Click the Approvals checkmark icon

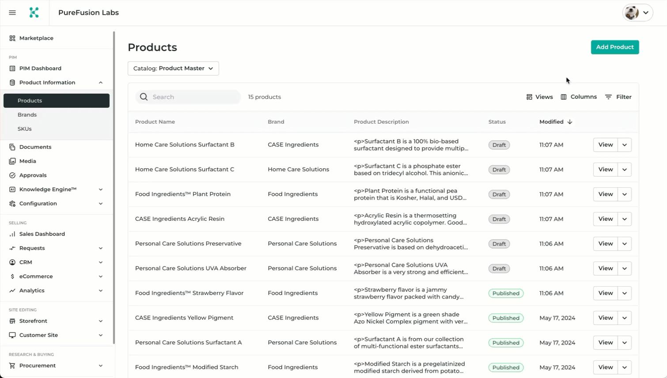pyautogui.click(x=12, y=175)
